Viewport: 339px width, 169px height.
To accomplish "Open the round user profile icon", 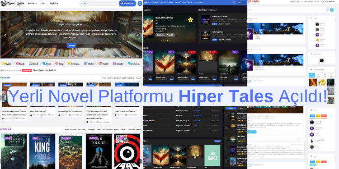I will [140, 4].
